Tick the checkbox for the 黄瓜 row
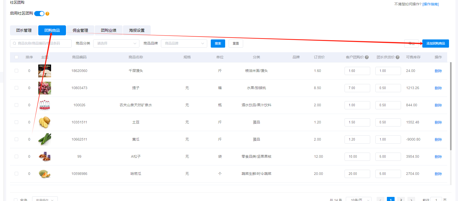 (x=16, y=140)
